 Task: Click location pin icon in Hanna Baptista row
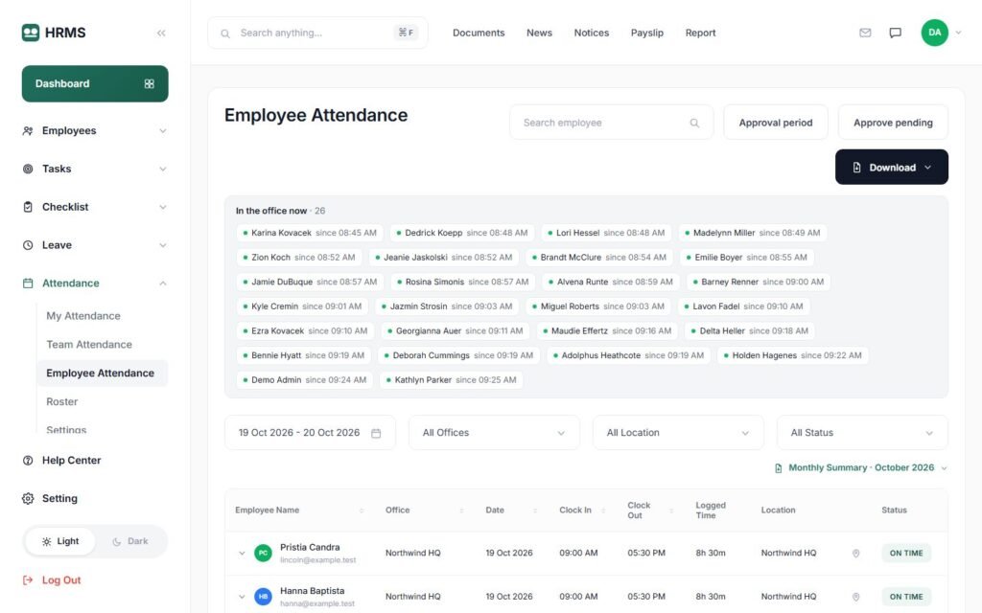pos(855,597)
